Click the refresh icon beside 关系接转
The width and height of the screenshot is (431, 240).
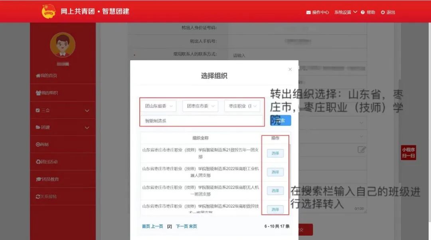pyautogui.click(x=38, y=196)
